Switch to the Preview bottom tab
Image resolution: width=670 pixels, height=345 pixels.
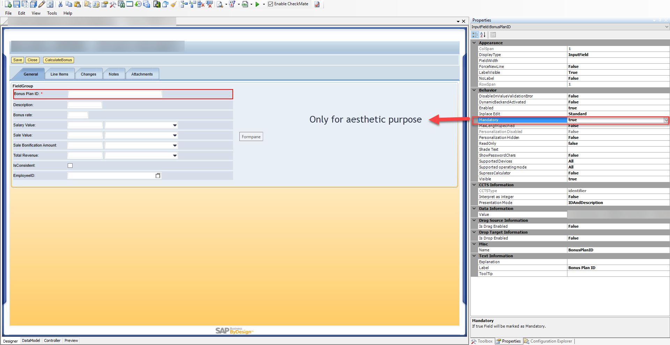71,340
